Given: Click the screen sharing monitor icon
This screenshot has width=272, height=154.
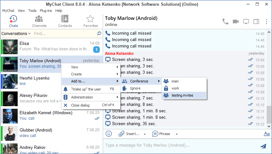Looking at the screenshot, I should click(x=246, y=21).
